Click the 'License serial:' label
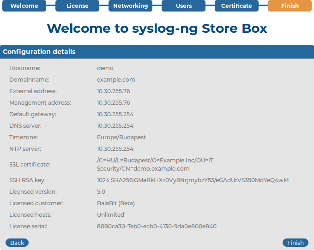The height and width of the screenshot is (250, 314). [28, 226]
